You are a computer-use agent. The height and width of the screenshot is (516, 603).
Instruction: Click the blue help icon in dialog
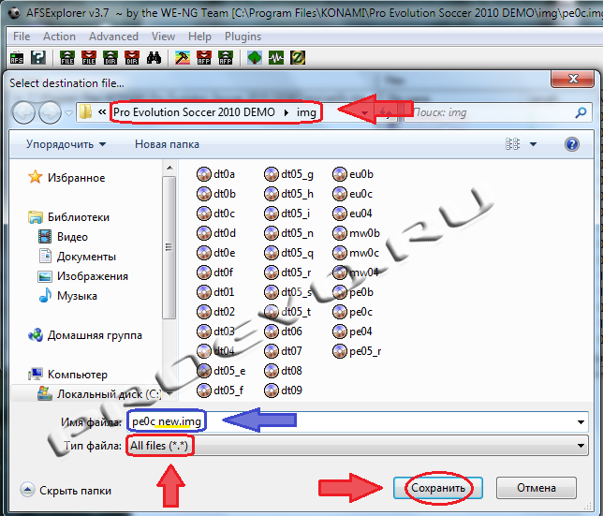[572, 144]
